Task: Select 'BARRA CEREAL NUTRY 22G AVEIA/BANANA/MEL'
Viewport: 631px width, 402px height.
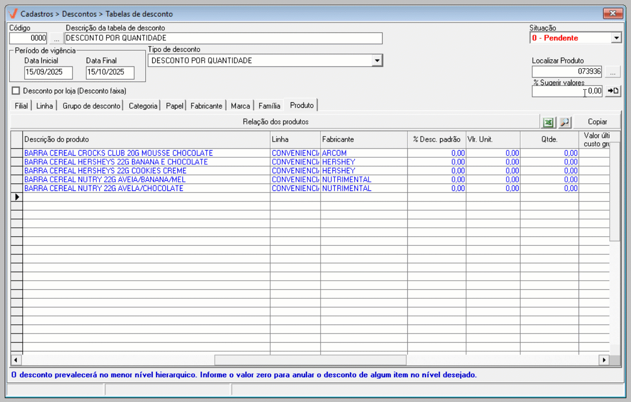Action: point(146,179)
